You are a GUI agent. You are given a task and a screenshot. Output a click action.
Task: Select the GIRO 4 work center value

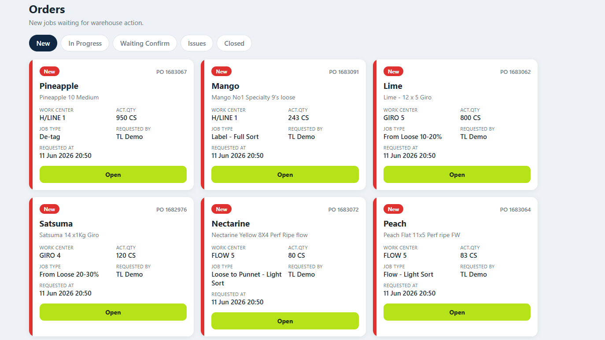pyautogui.click(x=50, y=256)
